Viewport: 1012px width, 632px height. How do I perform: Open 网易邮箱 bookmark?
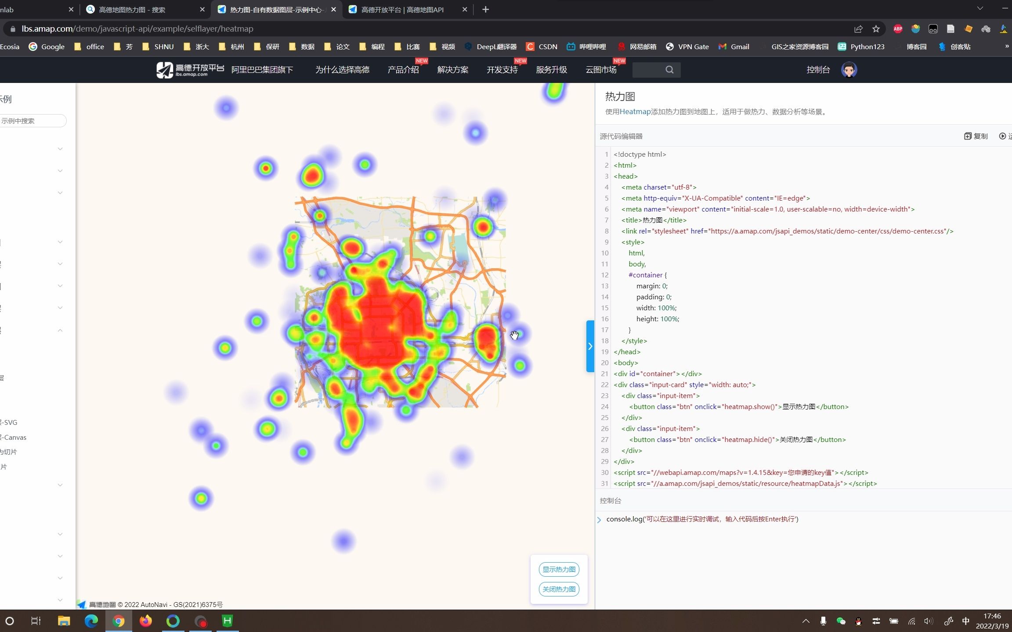(636, 47)
